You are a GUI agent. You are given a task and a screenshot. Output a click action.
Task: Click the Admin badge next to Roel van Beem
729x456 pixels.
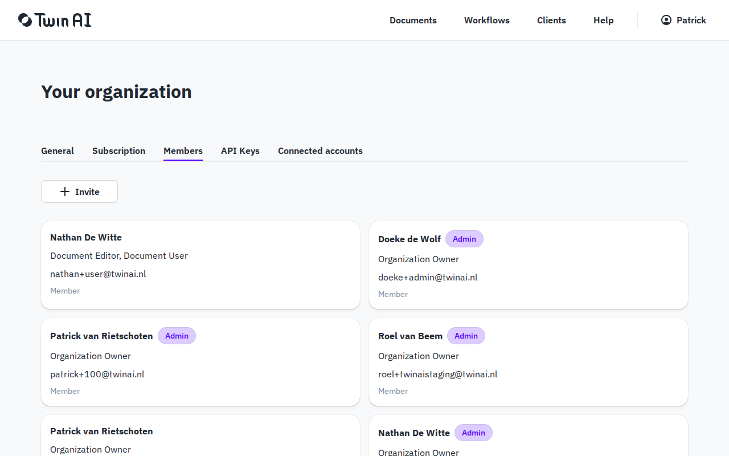point(466,336)
